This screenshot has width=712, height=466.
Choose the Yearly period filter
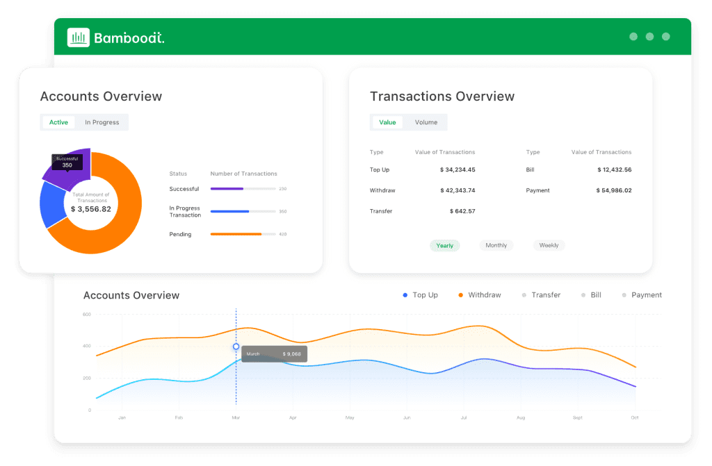445,245
